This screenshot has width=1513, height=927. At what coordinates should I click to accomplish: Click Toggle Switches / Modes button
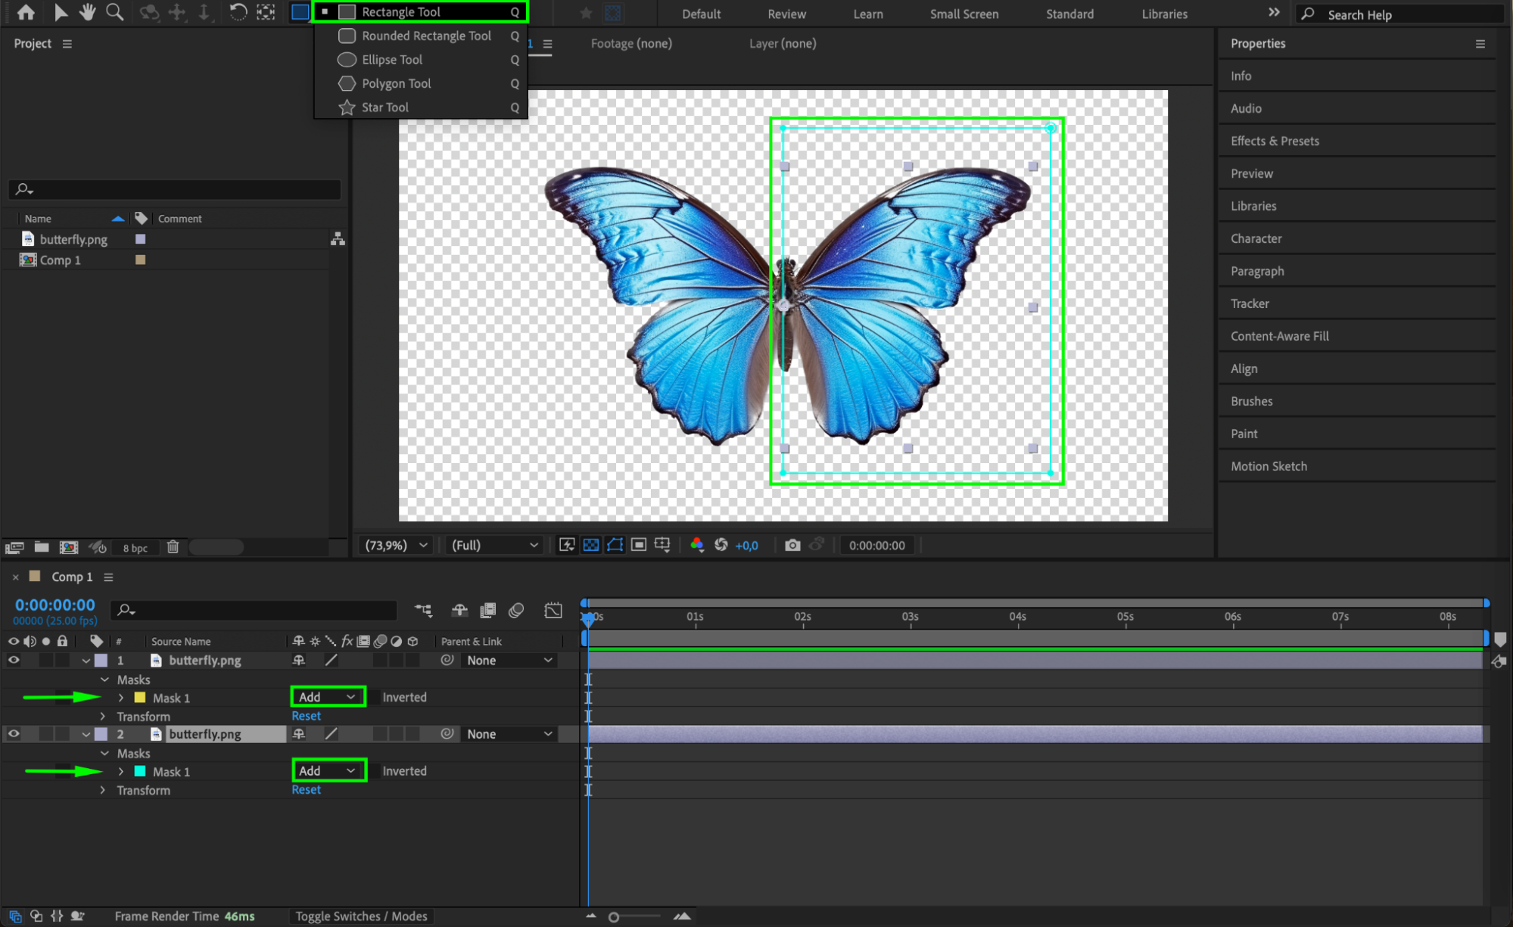361,916
